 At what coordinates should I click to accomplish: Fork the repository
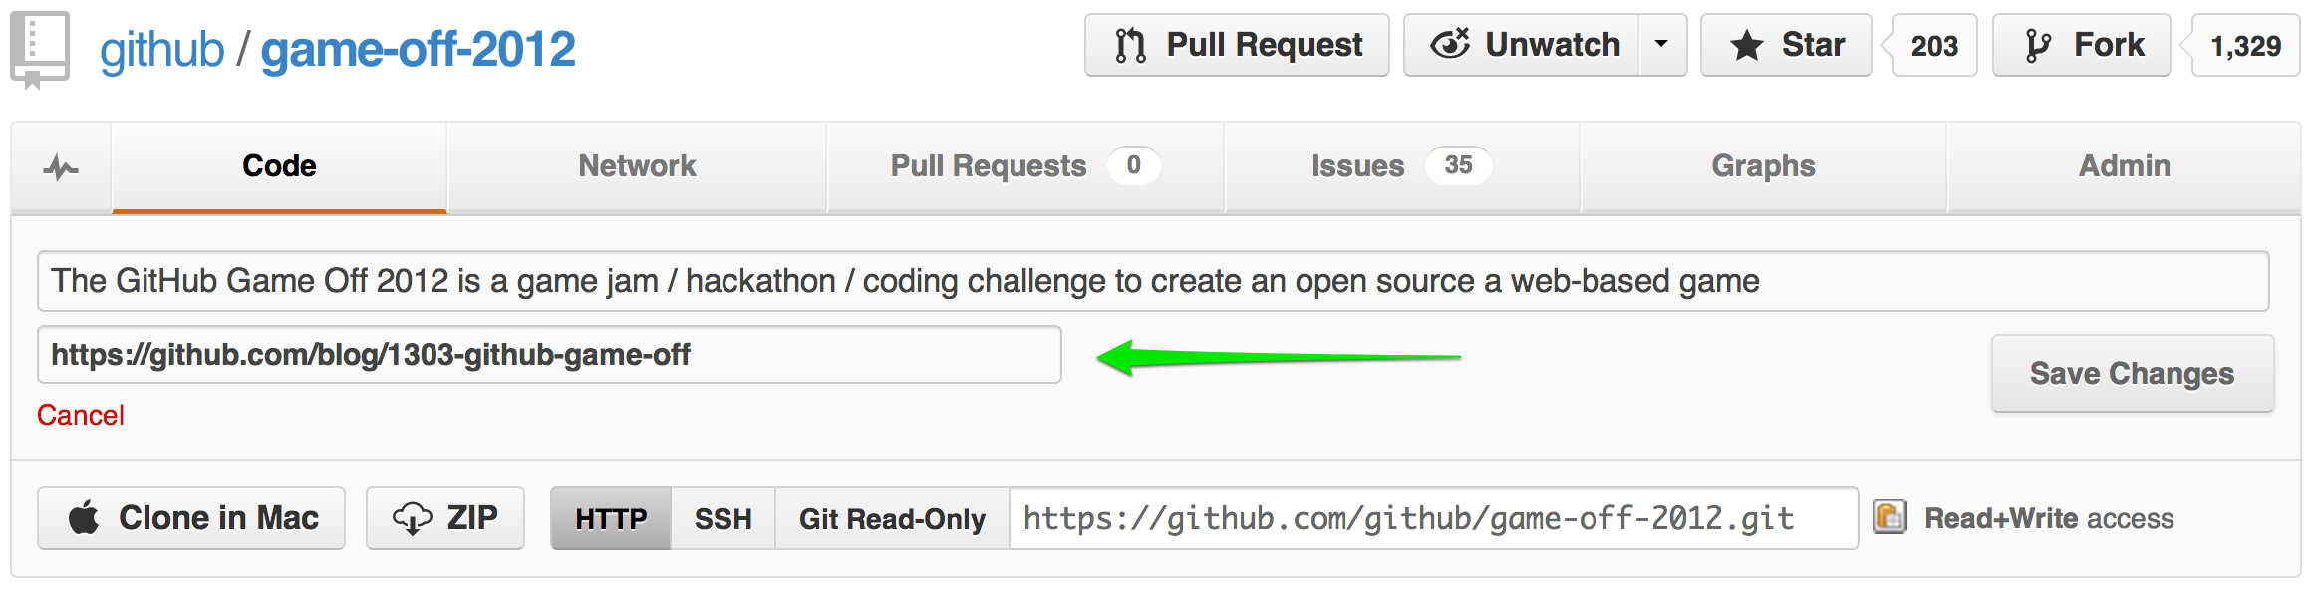click(x=2081, y=46)
